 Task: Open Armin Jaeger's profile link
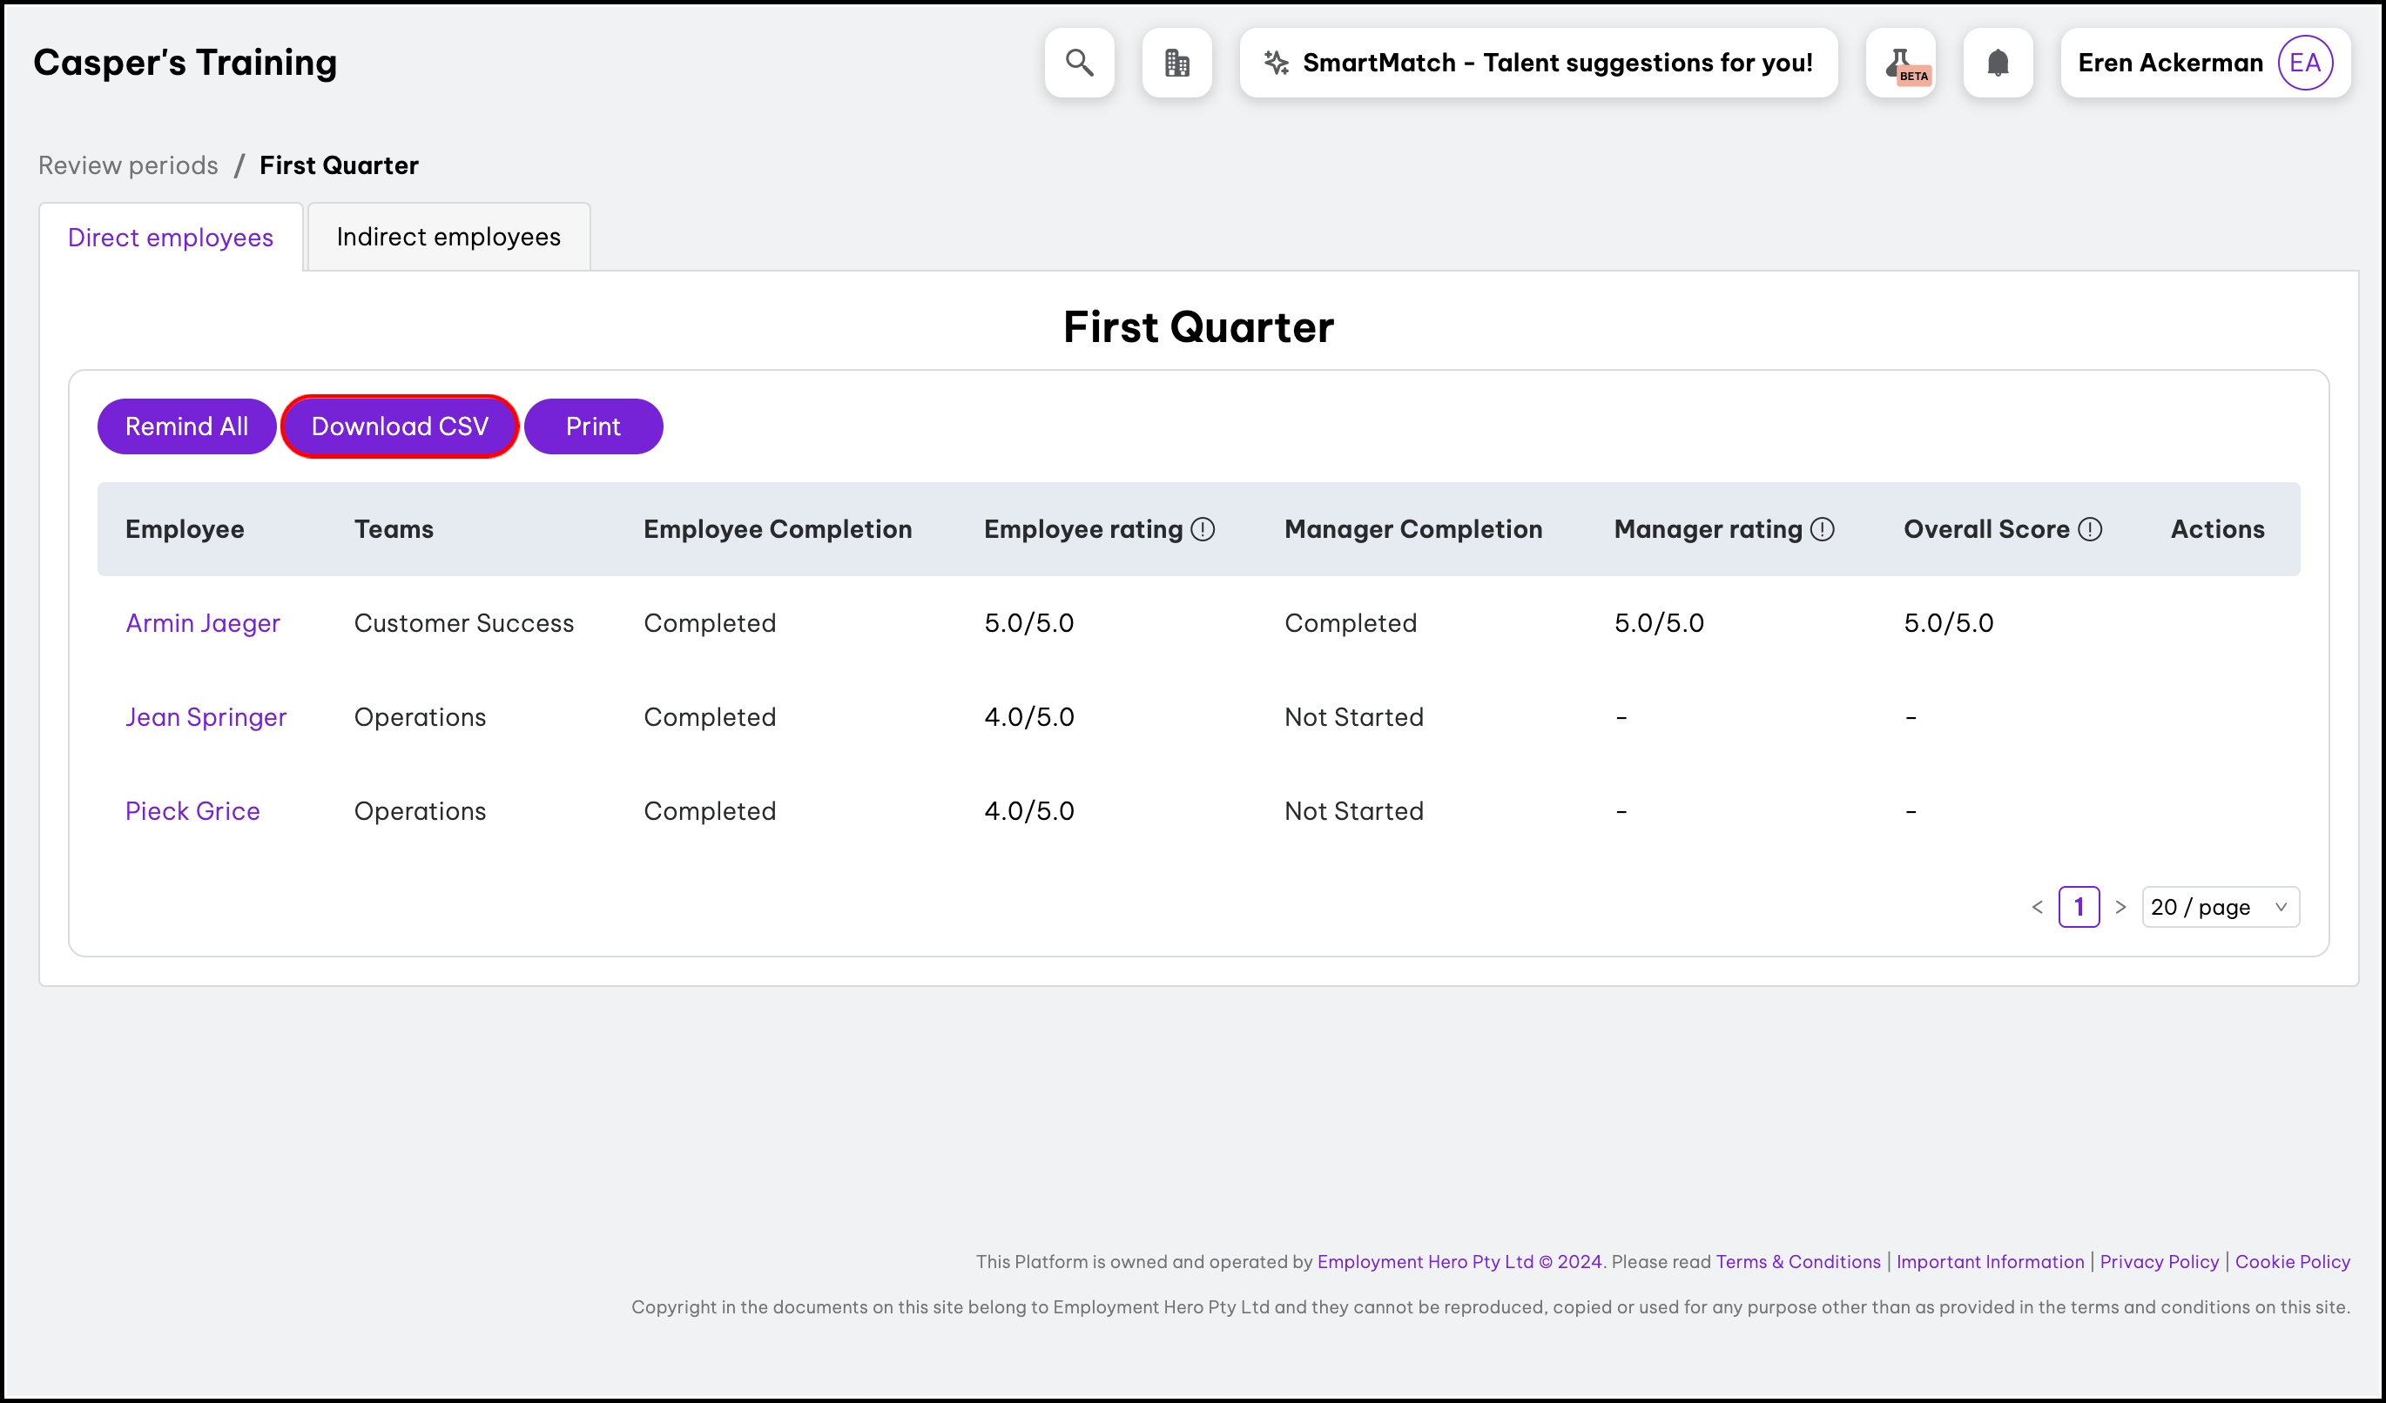pos(203,623)
